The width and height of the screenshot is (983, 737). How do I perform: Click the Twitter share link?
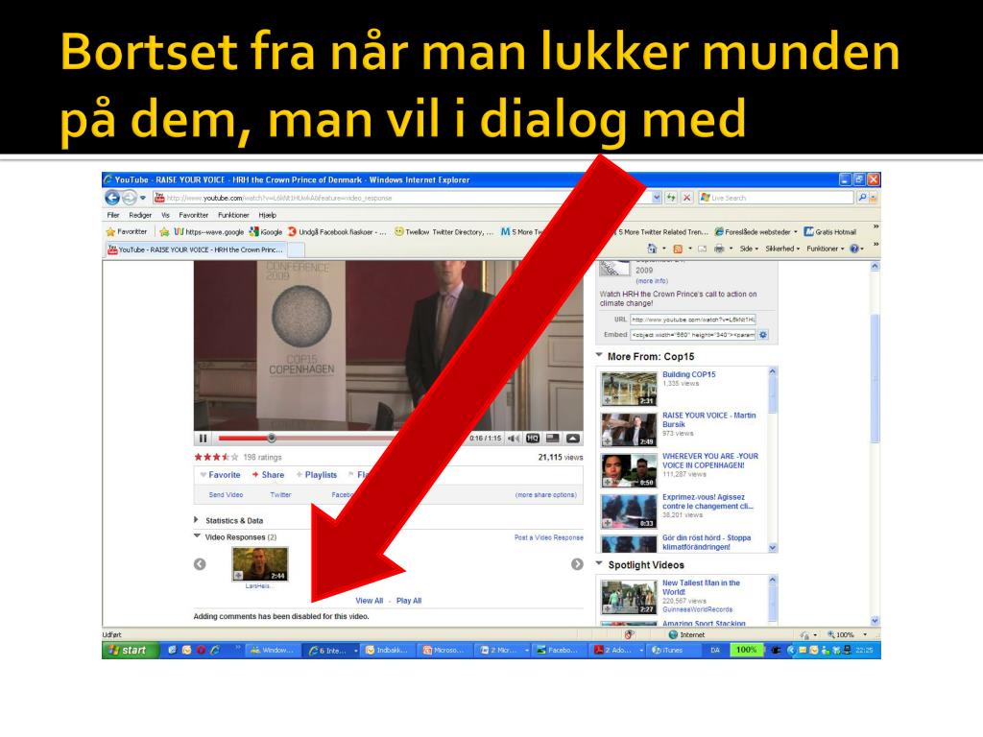click(x=281, y=495)
